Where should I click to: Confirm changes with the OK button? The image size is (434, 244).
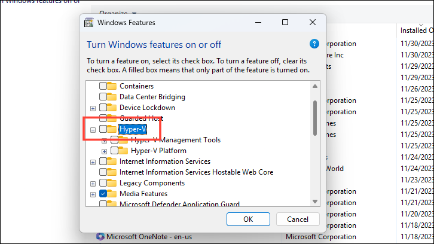[x=248, y=219]
